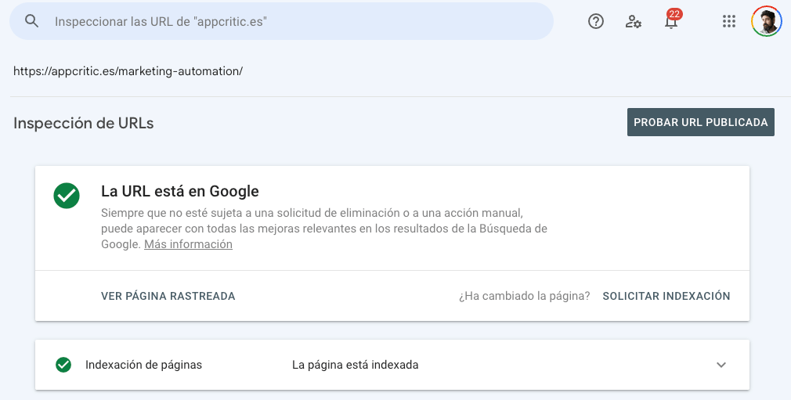This screenshot has width=791, height=400.
Task: Open the Google apps grid
Action: point(728,21)
